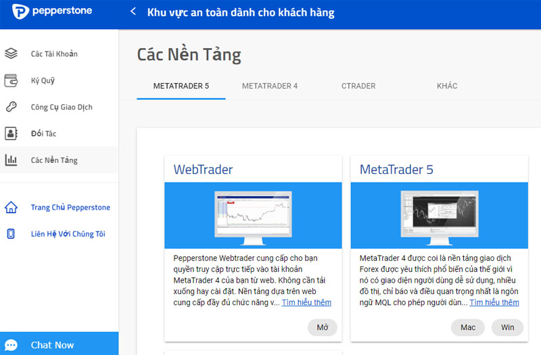Click the Mở button on WebTrader card
541x355 pixels.
pyautogui.click(x=323, y=327)
